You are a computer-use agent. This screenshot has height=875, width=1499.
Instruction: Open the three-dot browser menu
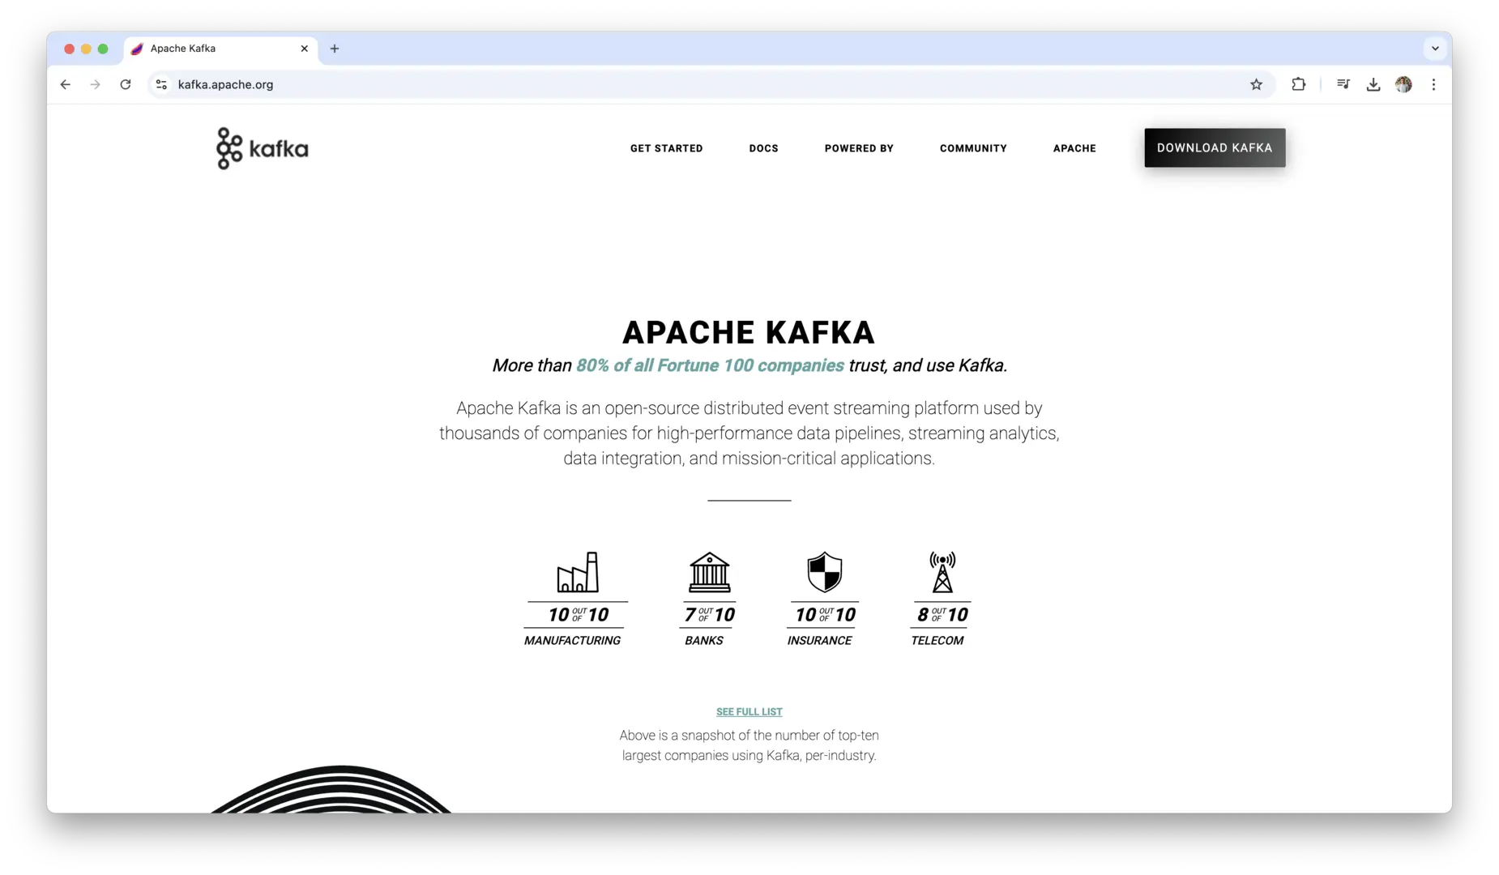tap(1434, 84)
